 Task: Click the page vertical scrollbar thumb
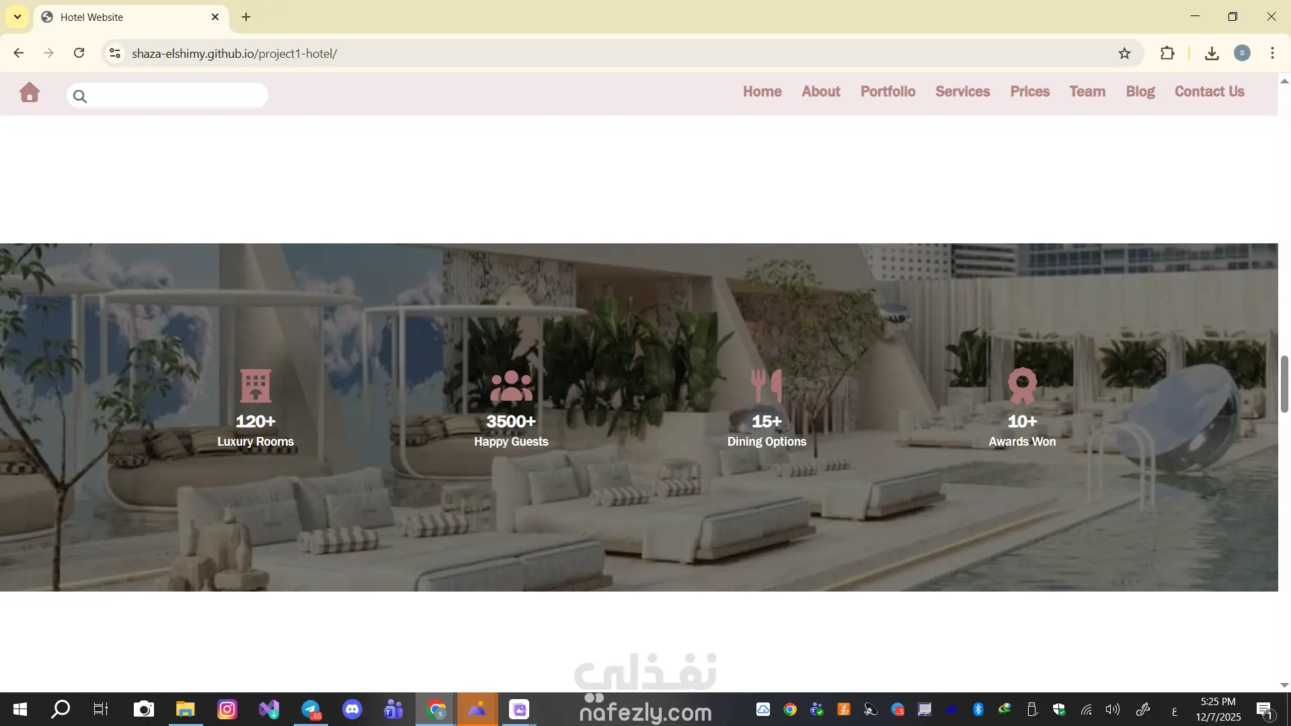1284,385
